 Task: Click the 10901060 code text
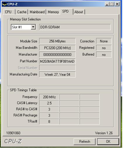13,133
